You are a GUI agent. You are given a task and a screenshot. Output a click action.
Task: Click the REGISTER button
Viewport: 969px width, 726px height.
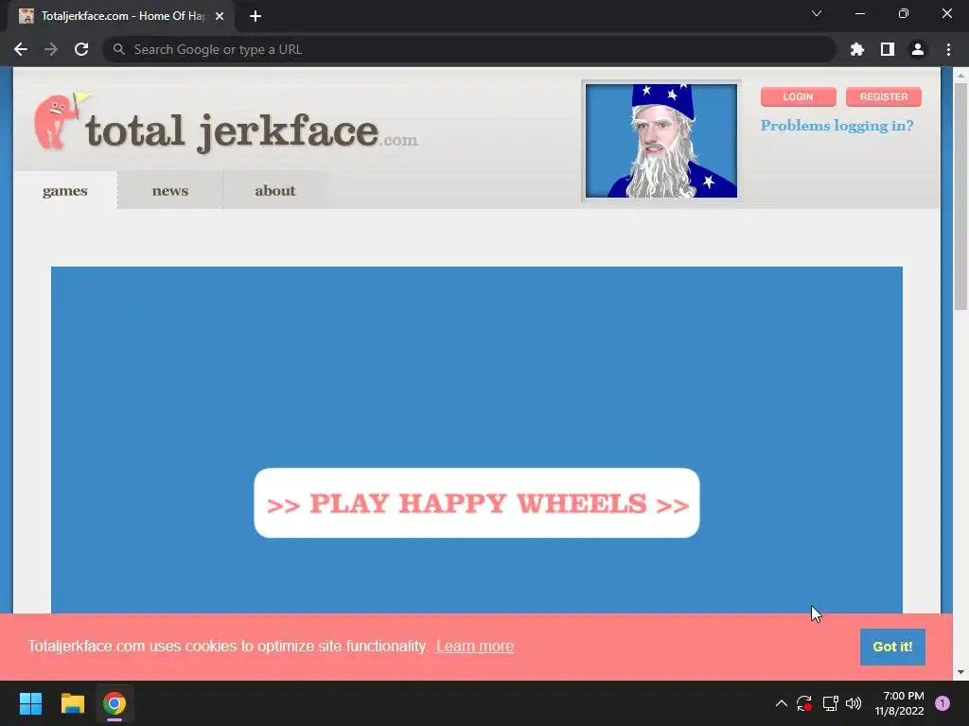click(x=884, y=97)
